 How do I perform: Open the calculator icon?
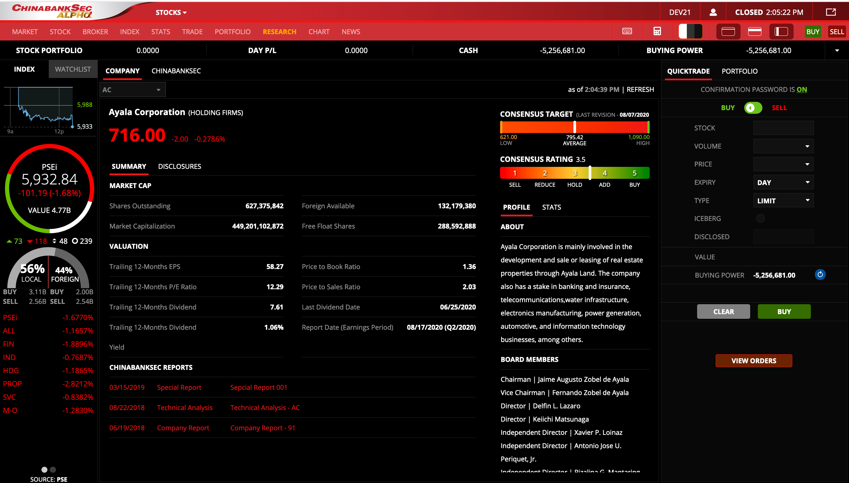[x=657, y=32]
